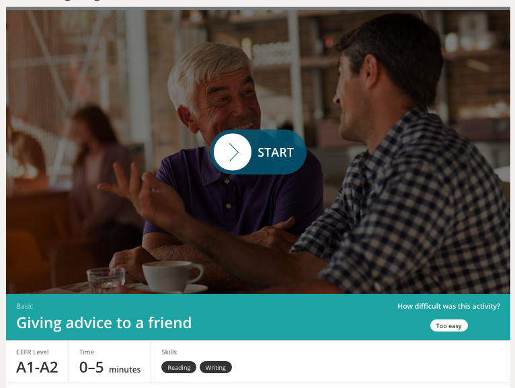The image size is (515, 388).
Task: Click the Reading skill tag
Action: pos(179,367)
